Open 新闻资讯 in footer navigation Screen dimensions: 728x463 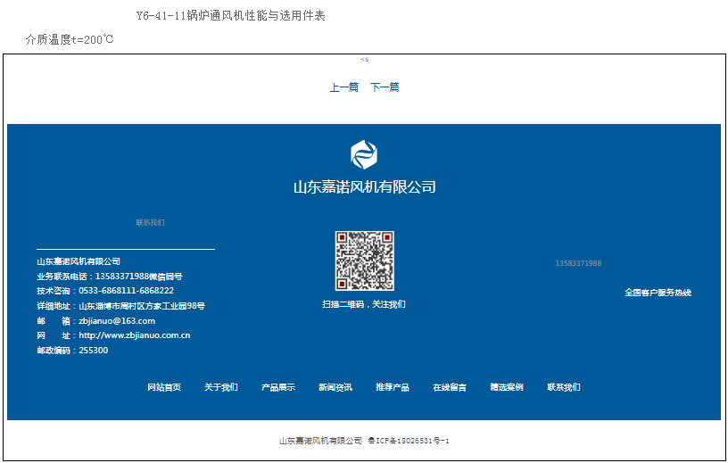click(x=335, y=387)
